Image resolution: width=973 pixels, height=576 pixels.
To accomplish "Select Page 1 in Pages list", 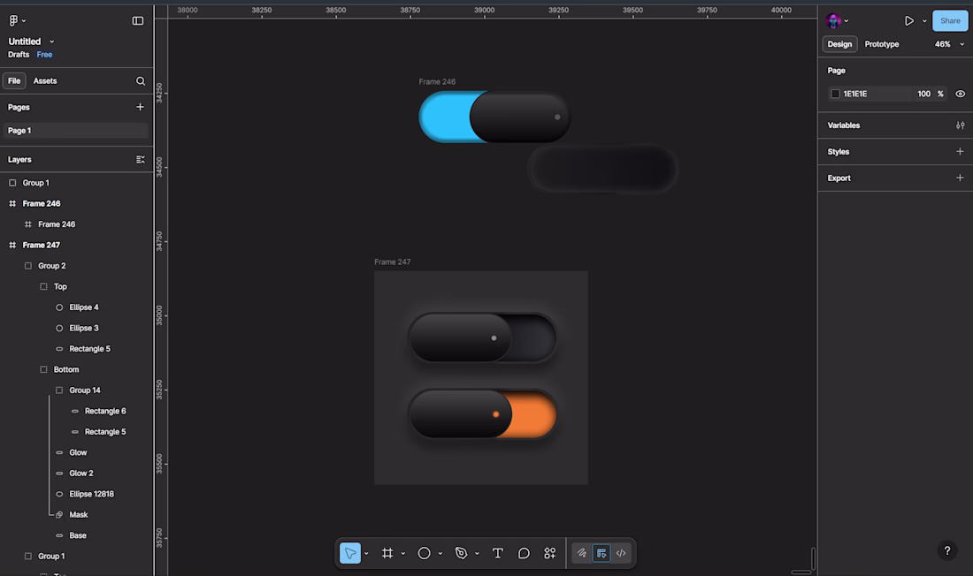I will pyautogui.click(x=76, y=130).
